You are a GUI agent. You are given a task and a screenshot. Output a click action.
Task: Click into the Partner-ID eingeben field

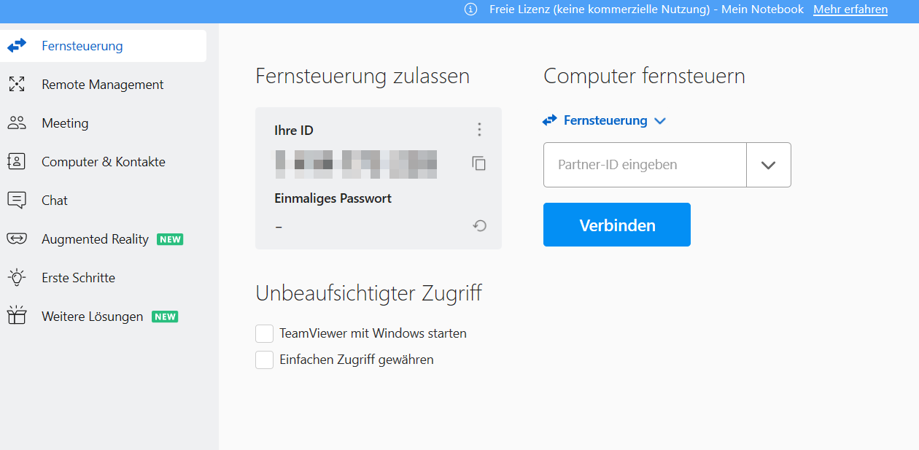pyautogui.click(x=645, y=165)
